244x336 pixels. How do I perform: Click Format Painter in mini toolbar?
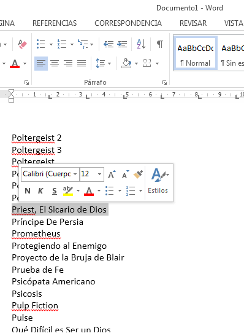138,174
